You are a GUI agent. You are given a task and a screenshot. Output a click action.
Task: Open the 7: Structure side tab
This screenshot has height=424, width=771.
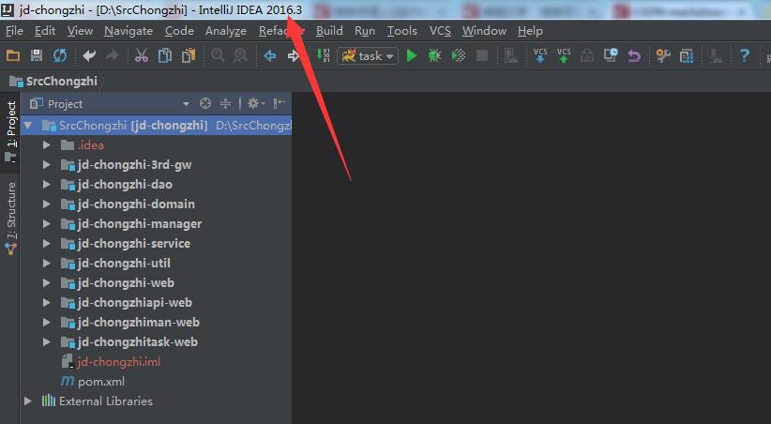coord(10,217)
